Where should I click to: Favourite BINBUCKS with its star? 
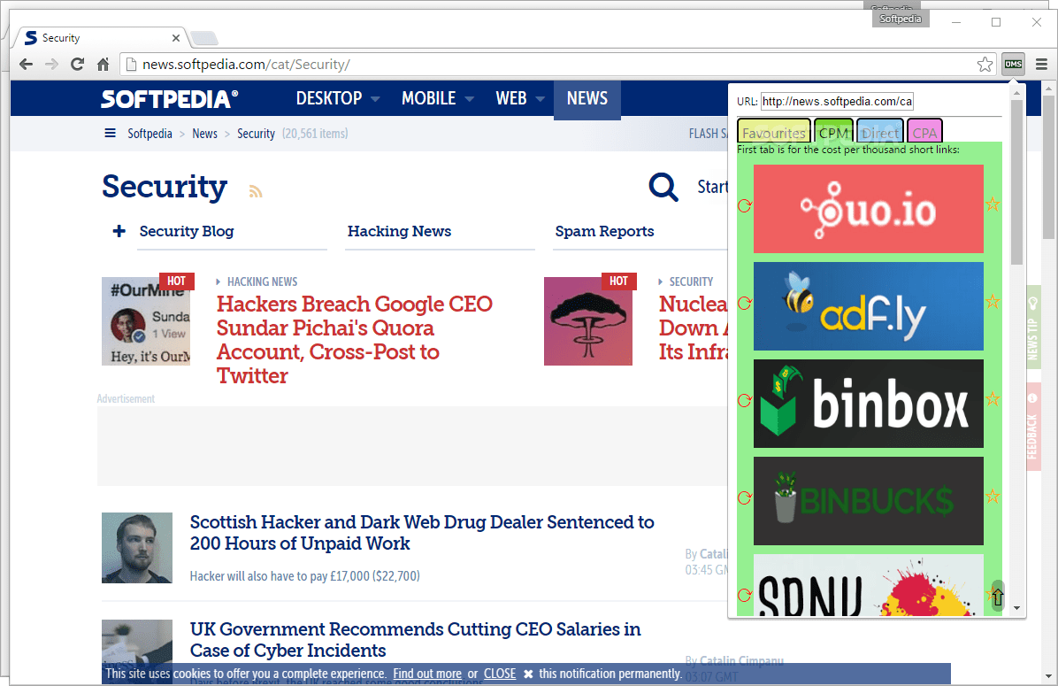[x=993, y=497]
